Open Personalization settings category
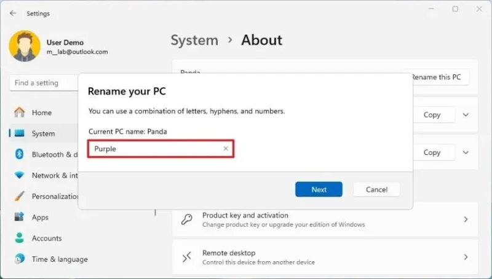The height and width of the screenshot is (279, 492). tap(55, 197)
